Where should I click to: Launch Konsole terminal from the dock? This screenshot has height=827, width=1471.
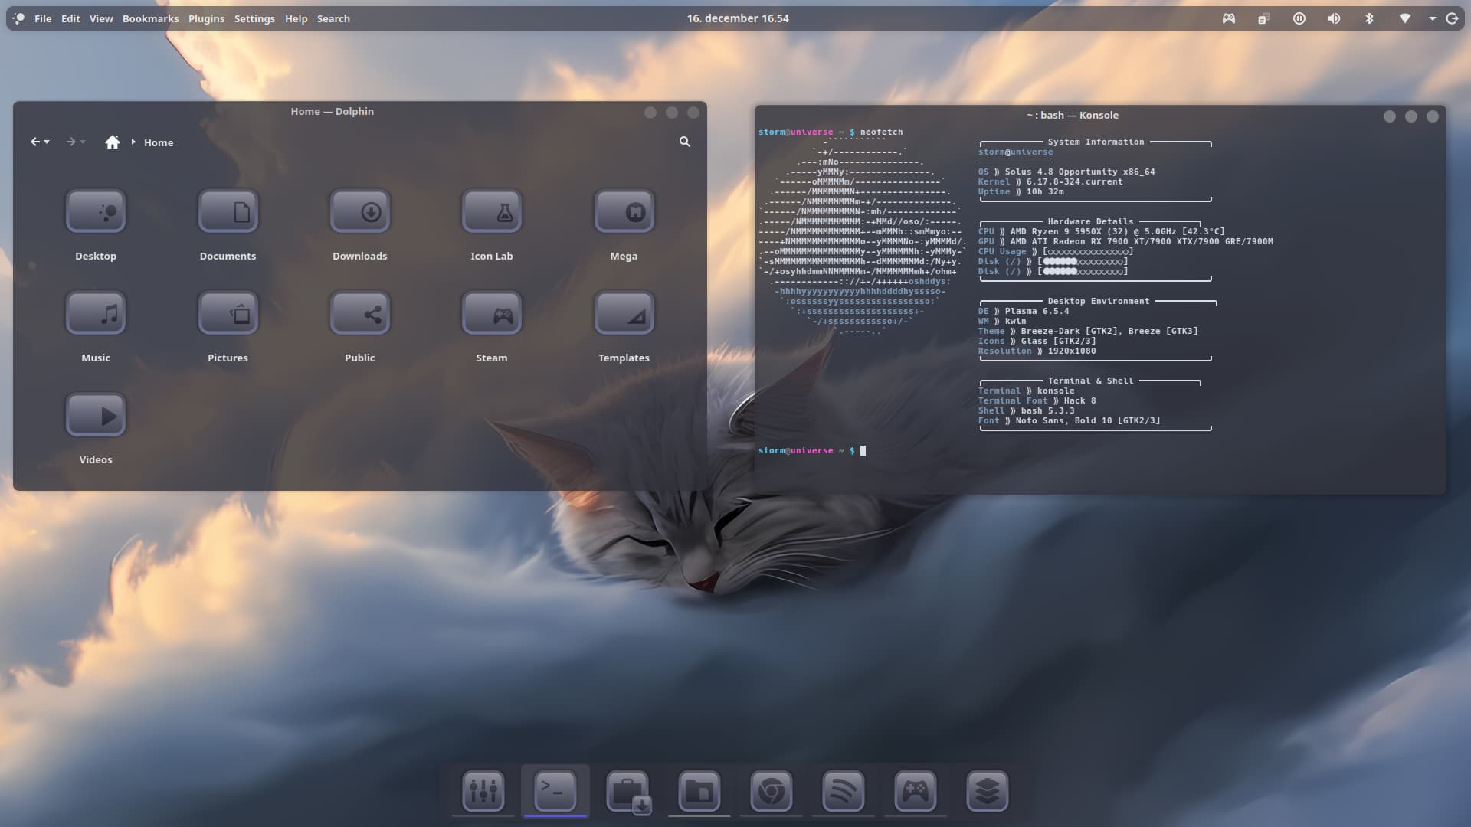(555, 790)
